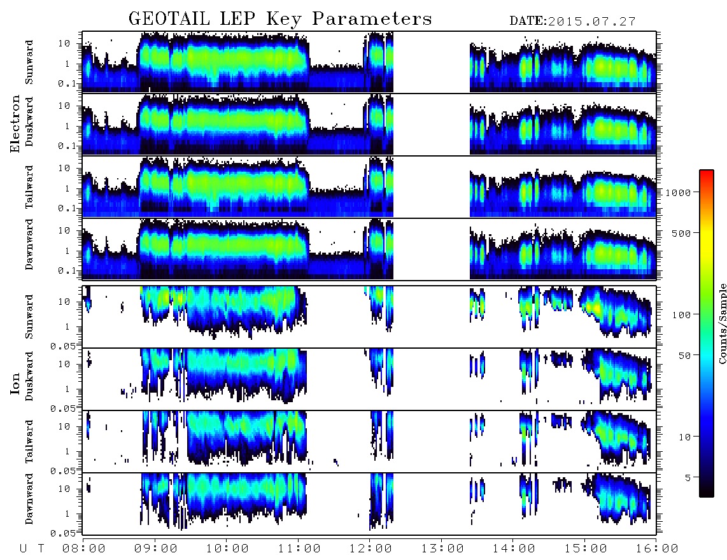Click the 08:00 time axis label
The height and width of the screenshot is (560, 727).
[x=84, y=549]
